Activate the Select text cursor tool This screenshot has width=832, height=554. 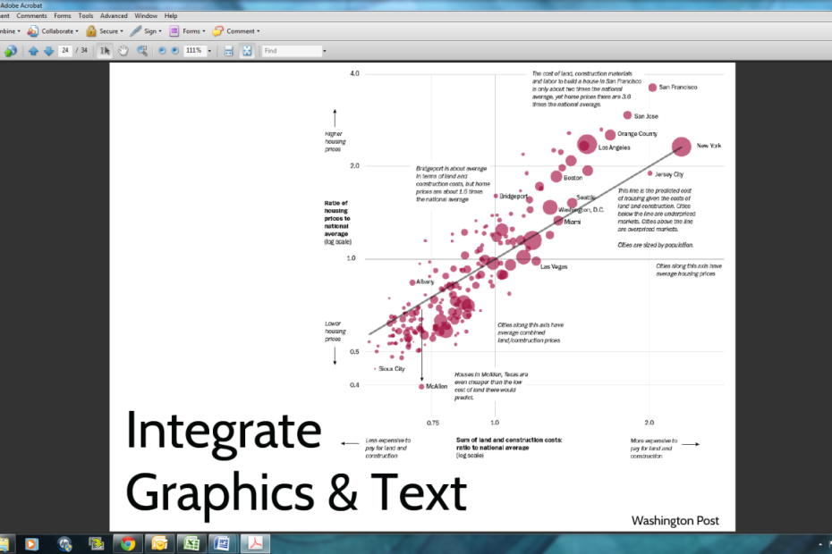(105, 51)
